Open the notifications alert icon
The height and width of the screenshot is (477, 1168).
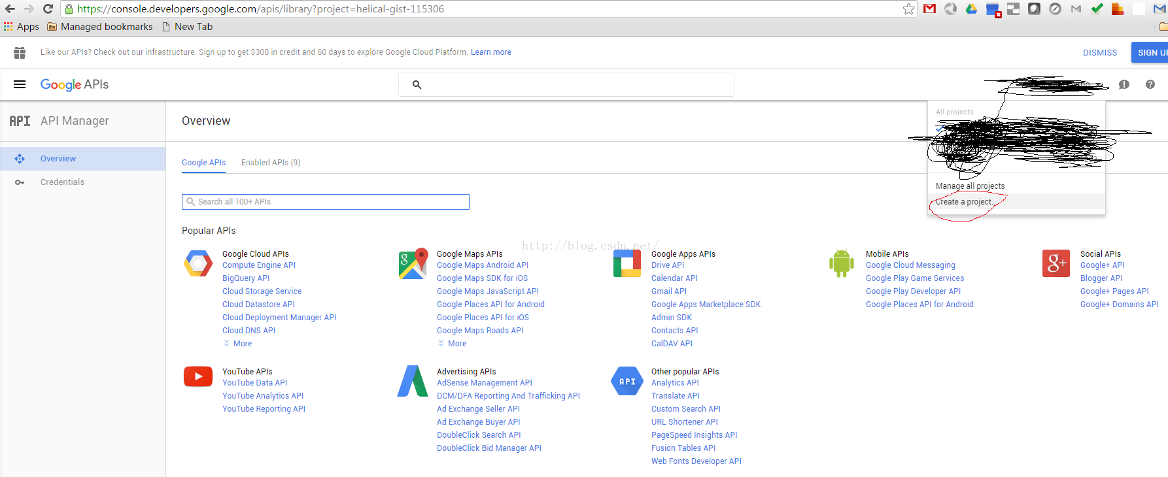[x=1124, y=84]
